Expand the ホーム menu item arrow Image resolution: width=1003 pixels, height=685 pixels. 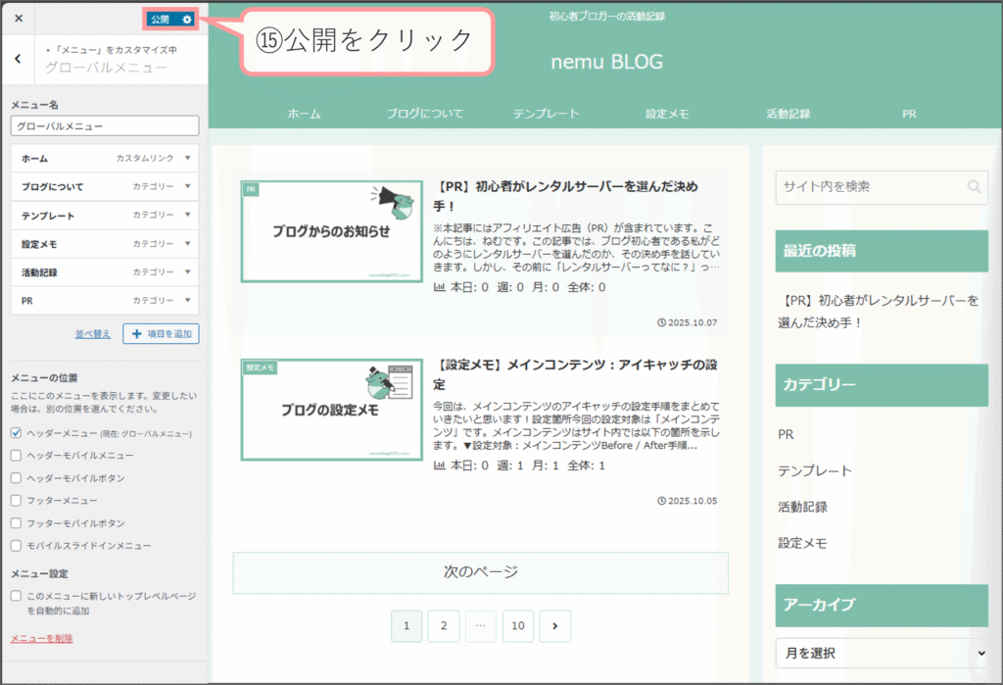point(187,158)
